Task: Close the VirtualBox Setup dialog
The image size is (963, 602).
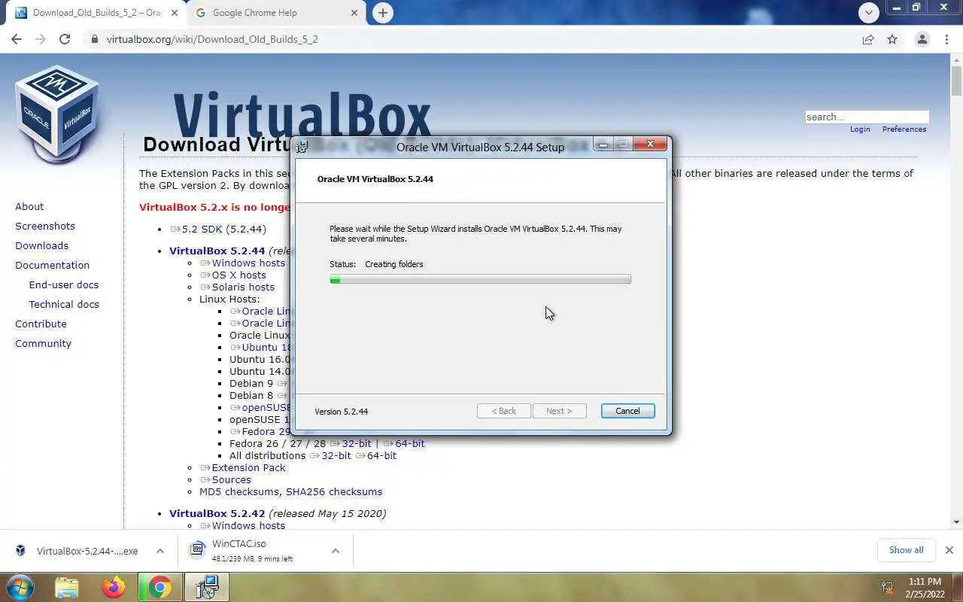Action: (x=650, y=144)
